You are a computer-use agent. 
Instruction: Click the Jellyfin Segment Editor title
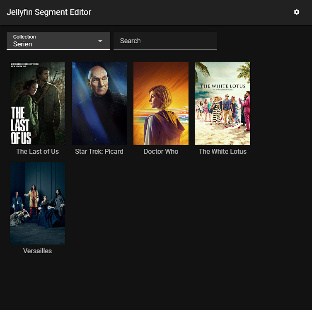[x=49, y=12]
